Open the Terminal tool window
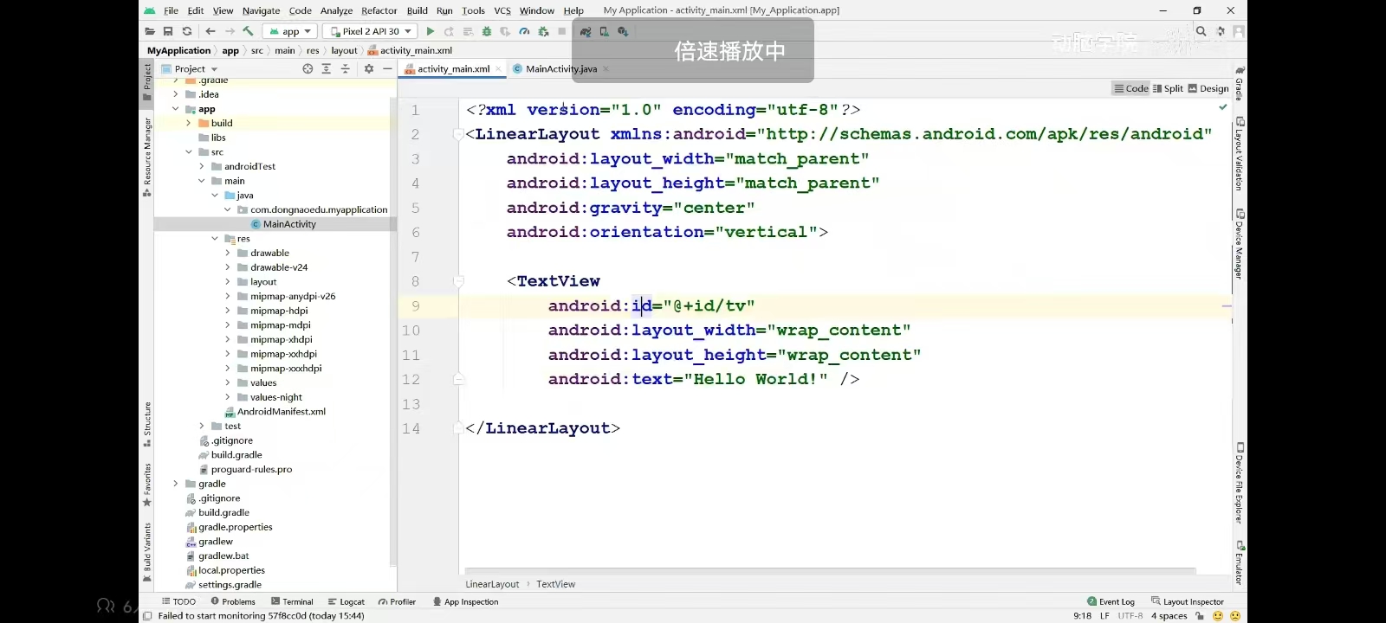 292,601
